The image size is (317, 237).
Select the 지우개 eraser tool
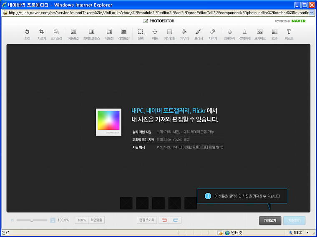[213, 34]
